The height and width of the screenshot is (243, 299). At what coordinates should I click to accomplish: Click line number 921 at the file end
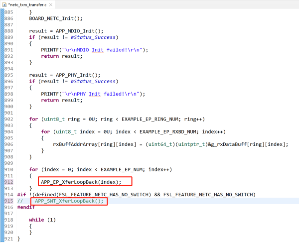coord(9,239)
